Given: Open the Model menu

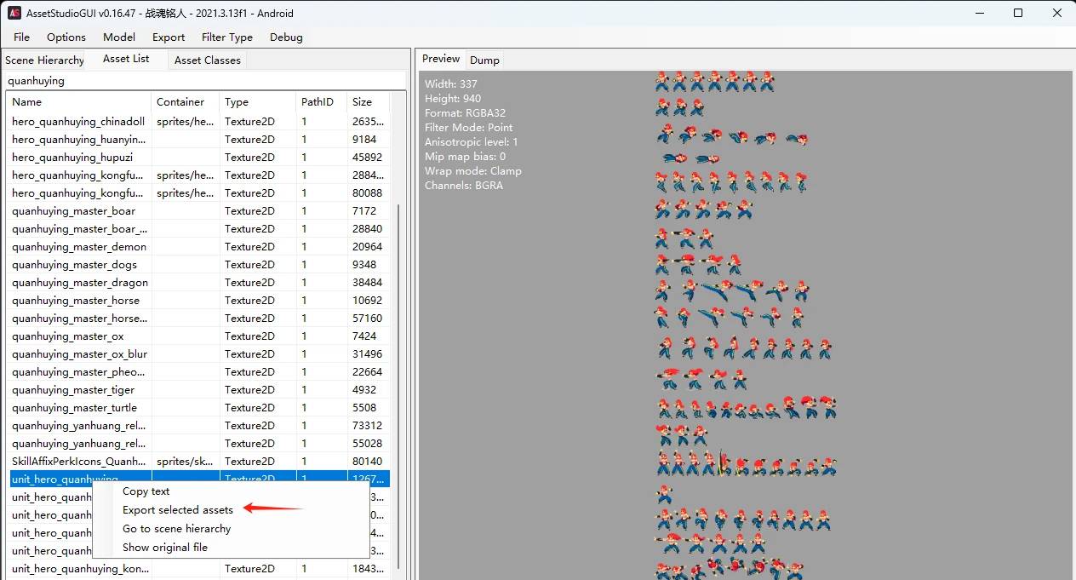Looking at the screenshot, I should (119, 37).
